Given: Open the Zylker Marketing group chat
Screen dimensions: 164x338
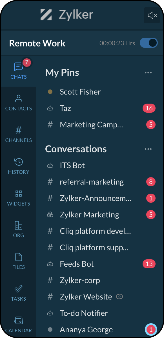Looking at the screenshot, I should click(100, 215).
